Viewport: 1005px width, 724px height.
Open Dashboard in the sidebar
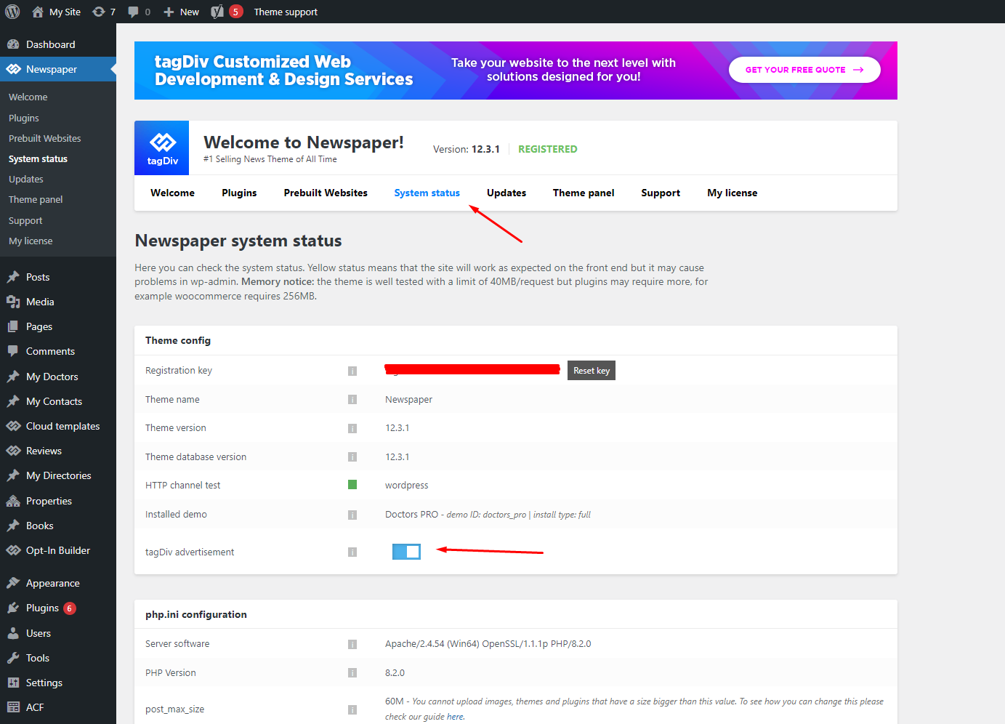click(x=58, y=44)
